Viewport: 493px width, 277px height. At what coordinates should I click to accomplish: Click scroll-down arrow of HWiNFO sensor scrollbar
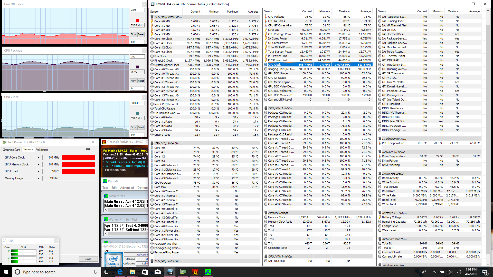488,264
